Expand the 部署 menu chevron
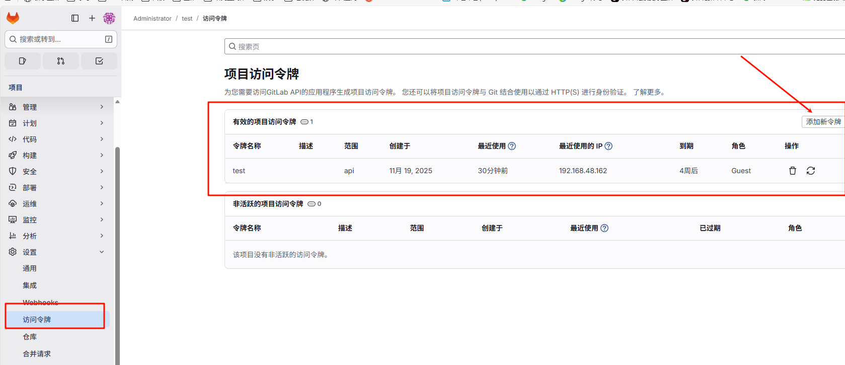 click(x=102, y=187)
